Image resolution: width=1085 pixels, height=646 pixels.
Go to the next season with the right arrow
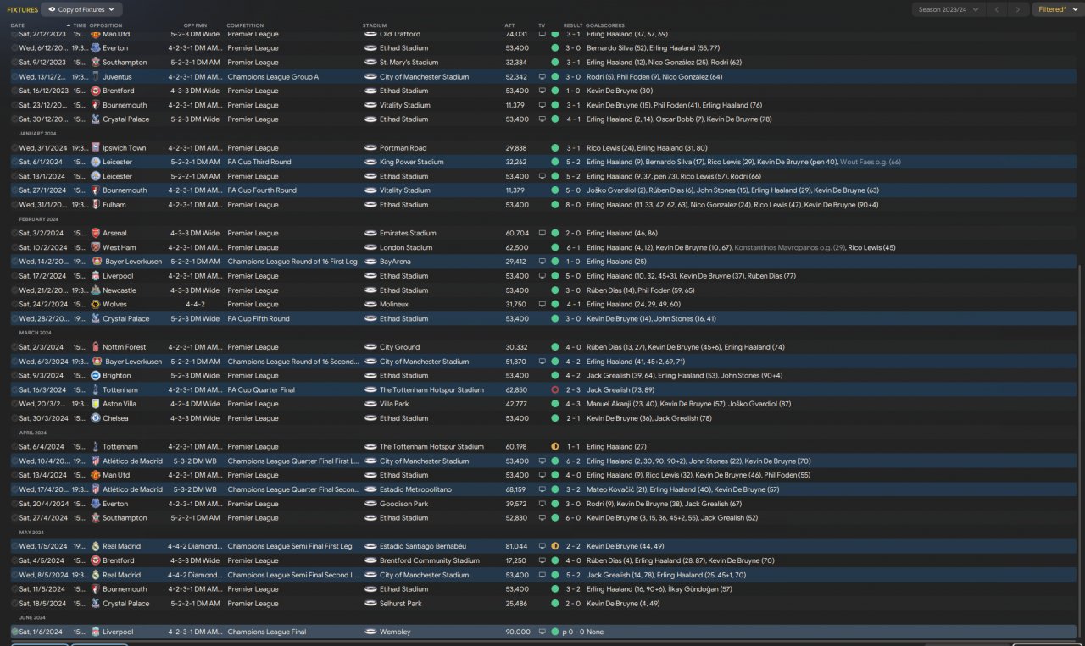pyautogui.click(x=1018, y=9)
